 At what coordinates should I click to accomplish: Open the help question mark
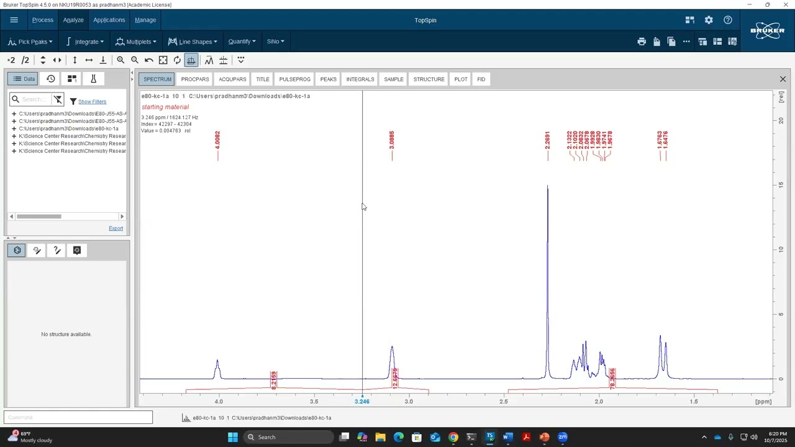(x=728, y=20)
